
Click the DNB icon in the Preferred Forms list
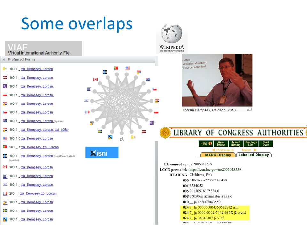point(5,156)
